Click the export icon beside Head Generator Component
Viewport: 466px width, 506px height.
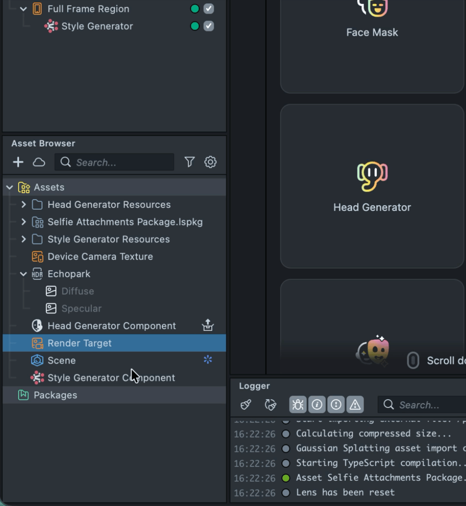click(208, 325)
